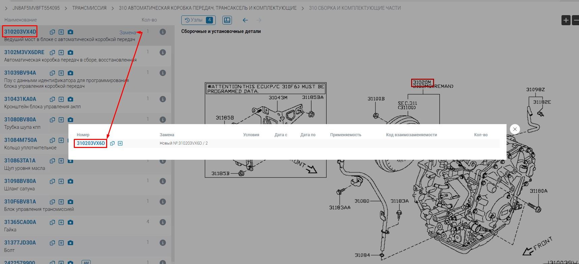The width and height of the screenshot is (579, 264).
Task: Toggle the panel layout view icon
Action: (x=227, y=20)
